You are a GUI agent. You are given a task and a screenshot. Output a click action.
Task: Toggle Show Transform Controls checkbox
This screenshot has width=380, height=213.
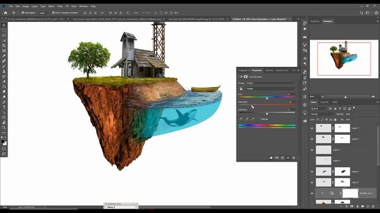(53, 13)
